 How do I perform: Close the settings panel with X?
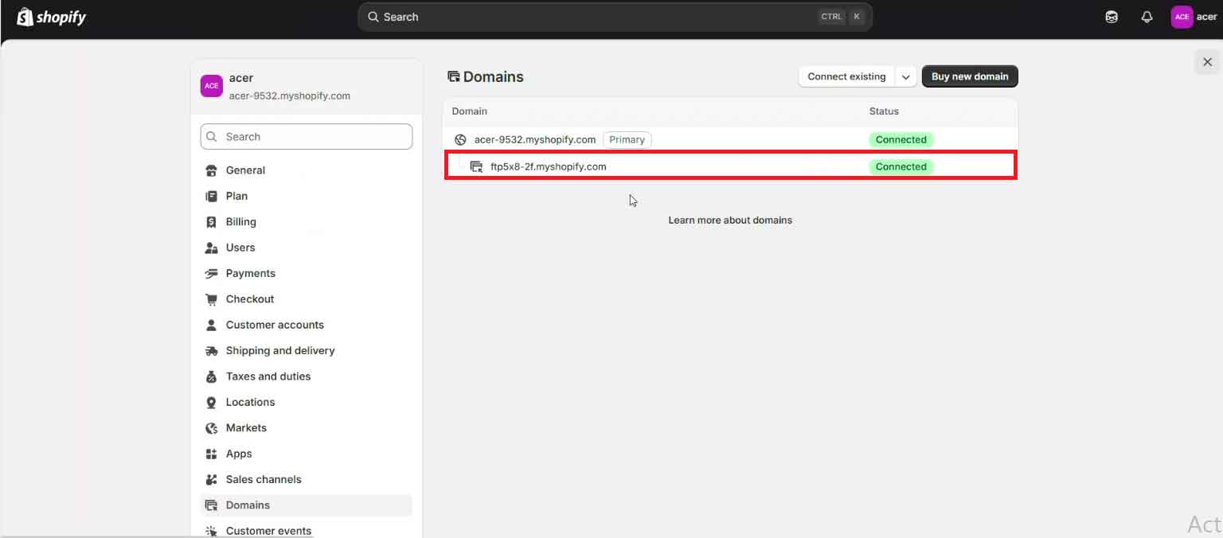[1207, 61]
